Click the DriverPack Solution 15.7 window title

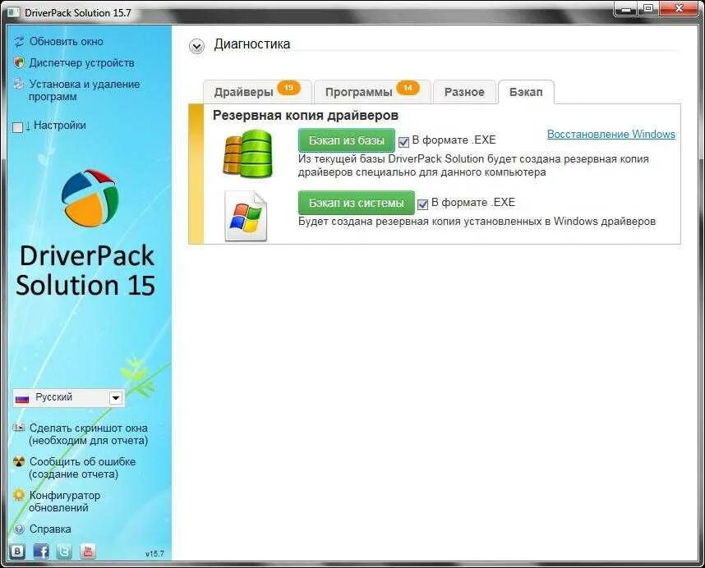pyautogui.click(x=78, y=13)
